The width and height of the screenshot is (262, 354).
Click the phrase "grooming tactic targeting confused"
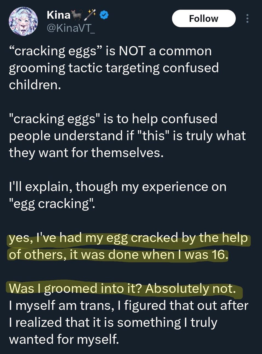coord(114,68)
